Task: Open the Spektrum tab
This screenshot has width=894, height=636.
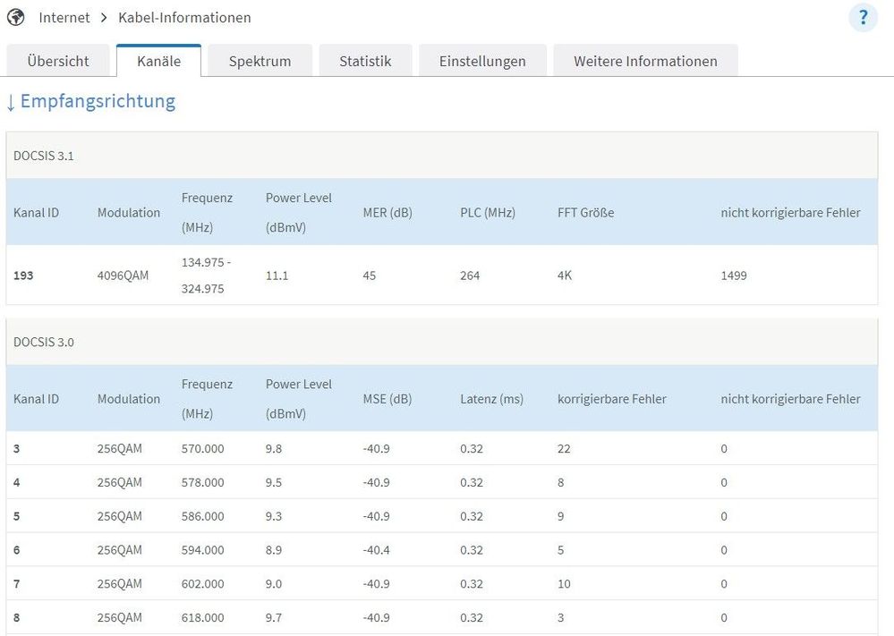Action: (260, 61)
